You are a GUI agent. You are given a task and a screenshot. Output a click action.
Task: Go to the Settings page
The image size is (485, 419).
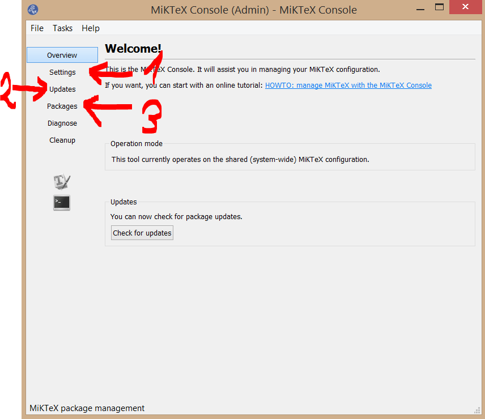click(x=62, y=72)
